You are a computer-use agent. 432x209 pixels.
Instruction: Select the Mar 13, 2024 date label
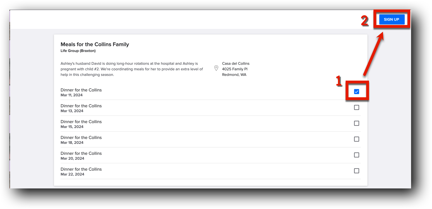[72, 111]
